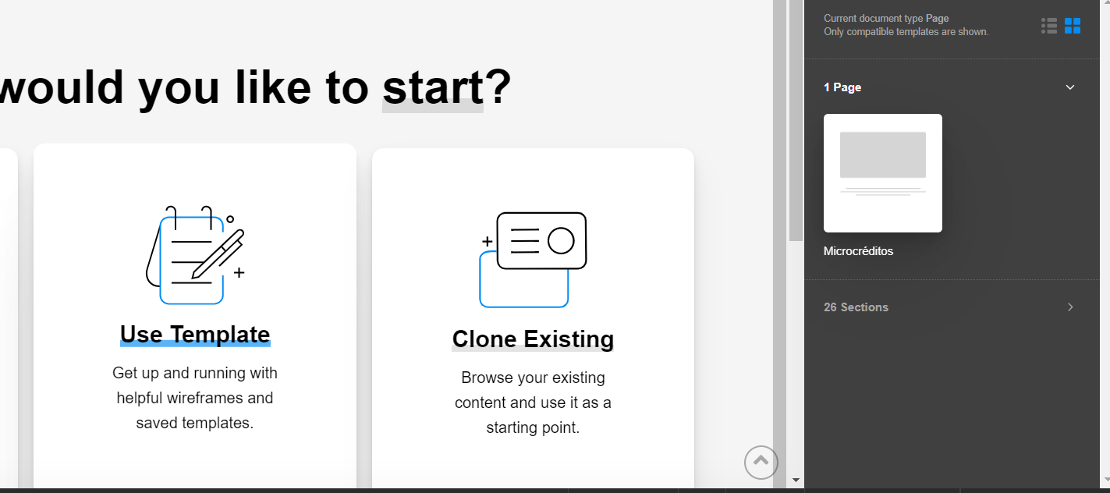This screenshot has height=493, width=1110.
Task: Click the 'Current document type Page' text
Action: tap(886, 19)
